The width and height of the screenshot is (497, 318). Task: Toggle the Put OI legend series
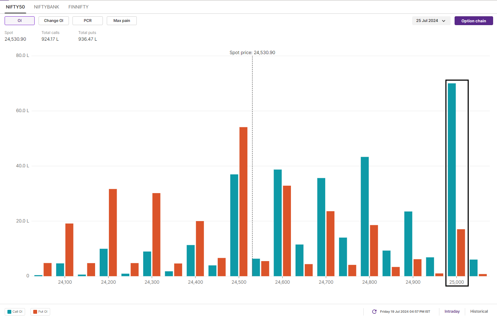(x=40, y=312)
